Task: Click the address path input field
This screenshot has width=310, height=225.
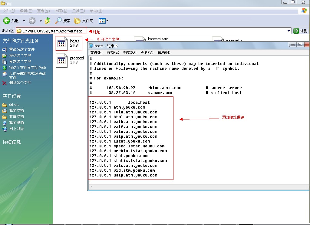Action: click(153, 31)
